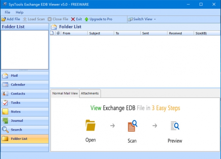Click the 'Exit' toolbar label
The image size is (221, 159).
click(79, 19)
